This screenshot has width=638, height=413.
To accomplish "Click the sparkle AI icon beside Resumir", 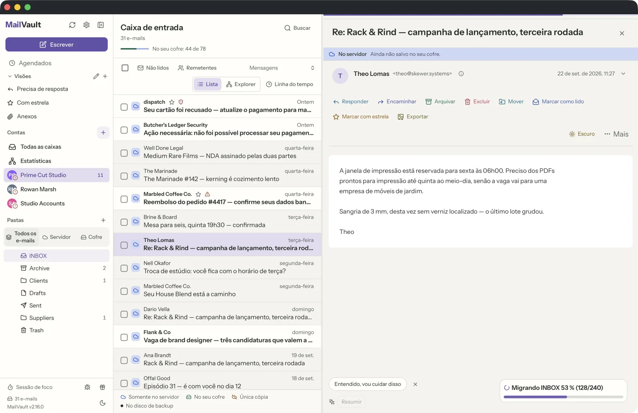I will 332,402.
